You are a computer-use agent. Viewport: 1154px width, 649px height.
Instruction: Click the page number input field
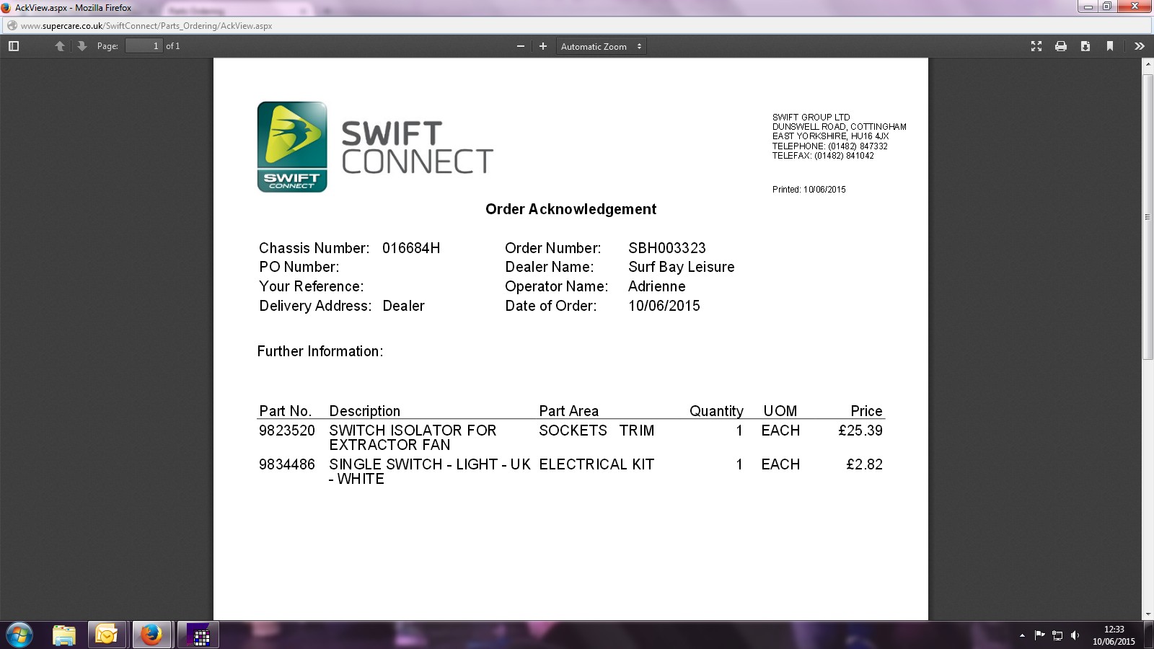pos(144,46)
